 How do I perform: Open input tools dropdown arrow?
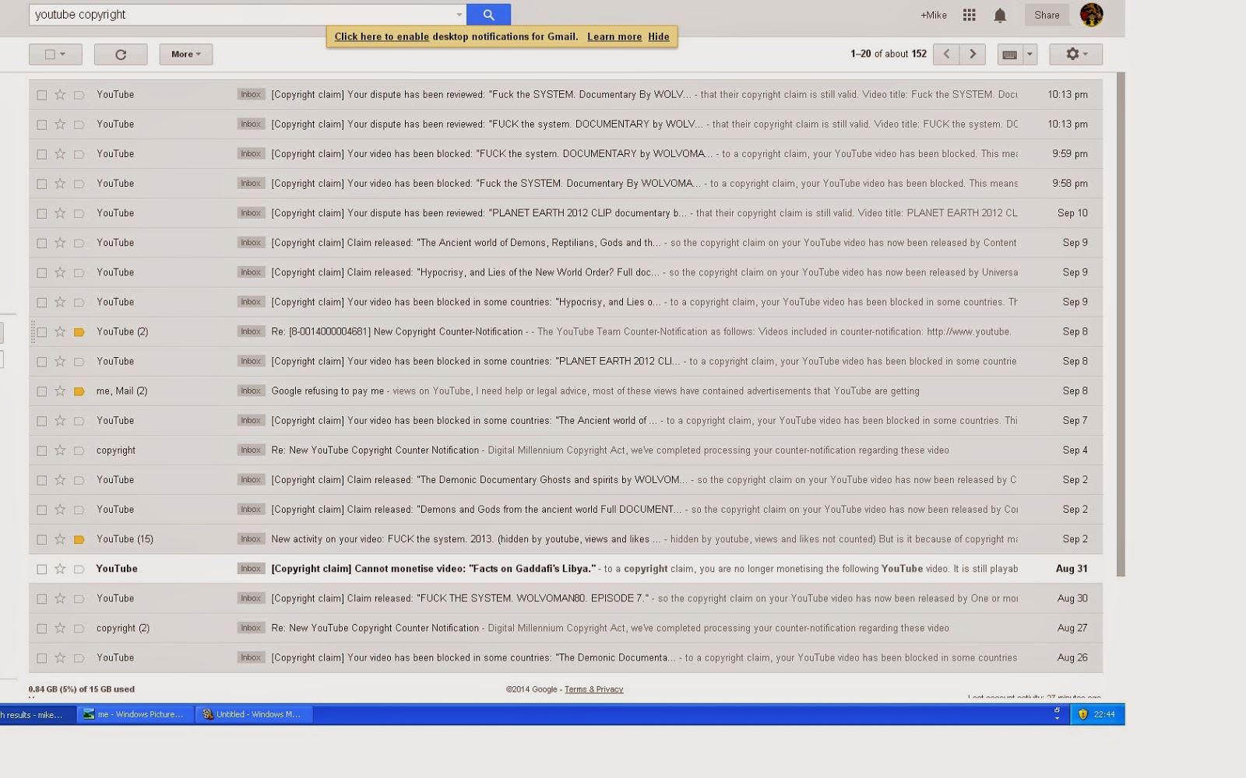click(x=1030, y=54)
